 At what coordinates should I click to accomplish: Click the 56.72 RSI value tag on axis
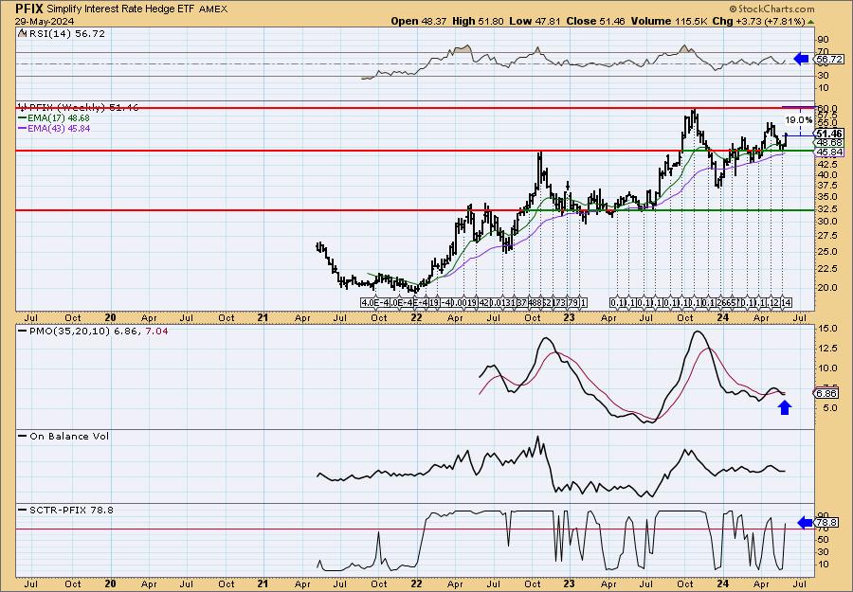click(830, 60)
